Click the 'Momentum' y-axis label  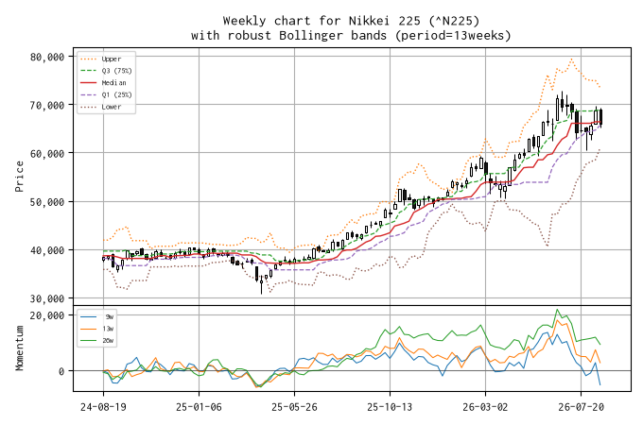coord(19,348)
